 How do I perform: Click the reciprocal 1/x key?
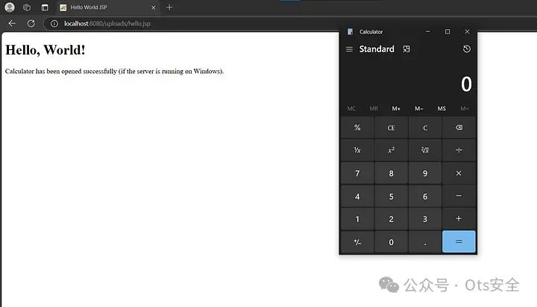point(357,150)
